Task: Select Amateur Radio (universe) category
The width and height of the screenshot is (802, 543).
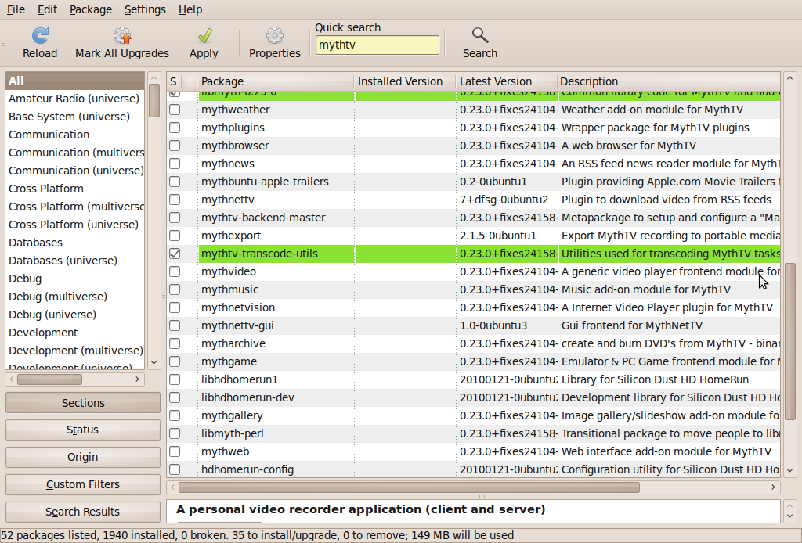Action: 74,99
